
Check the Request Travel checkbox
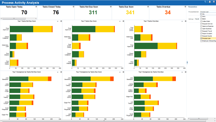coord(201,31)
